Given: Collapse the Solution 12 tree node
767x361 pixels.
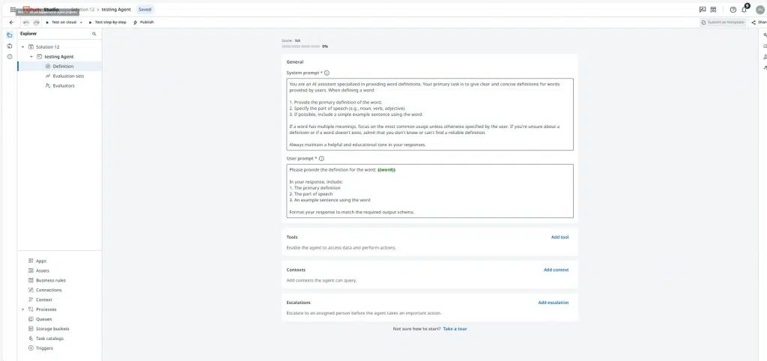Looking at the screenshot, I should 23,47.
